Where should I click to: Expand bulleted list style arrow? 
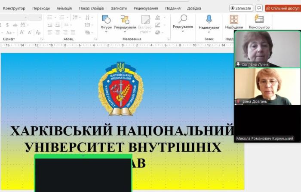(55, 18)
